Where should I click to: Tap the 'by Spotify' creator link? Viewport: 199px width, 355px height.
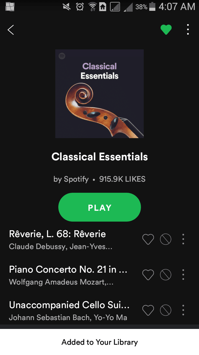71,179
